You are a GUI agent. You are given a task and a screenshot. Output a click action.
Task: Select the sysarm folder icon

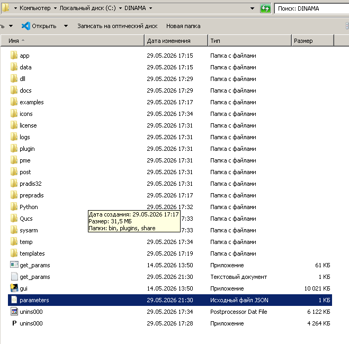click(x=14, y=230)
